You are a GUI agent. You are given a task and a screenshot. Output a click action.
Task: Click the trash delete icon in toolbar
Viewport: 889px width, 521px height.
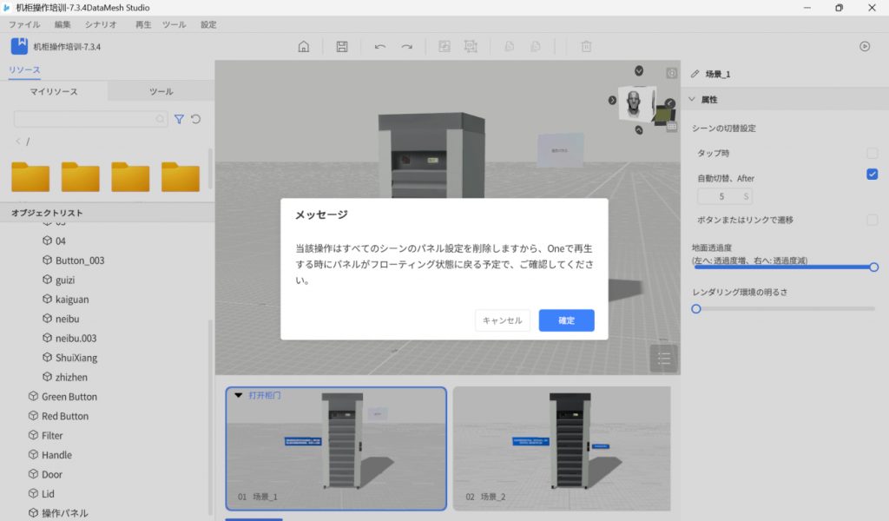[x=586, y=47]
